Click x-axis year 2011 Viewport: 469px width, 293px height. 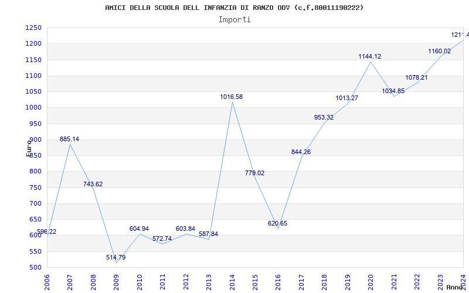coord(163,282)
